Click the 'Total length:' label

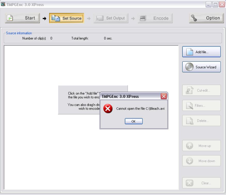[80, 38]
